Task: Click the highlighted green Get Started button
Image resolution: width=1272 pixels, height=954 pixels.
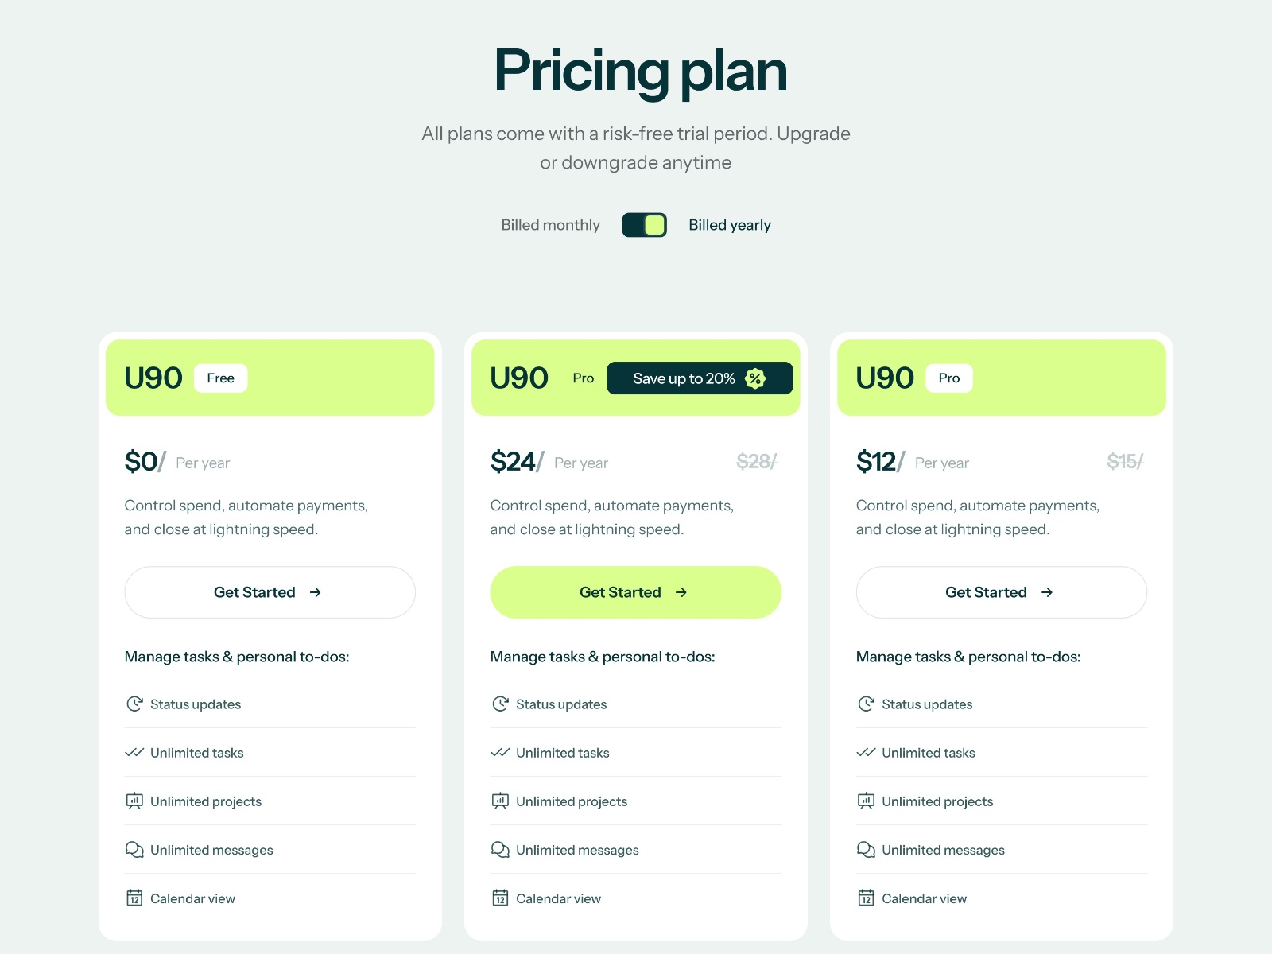Action: [635, 592]
